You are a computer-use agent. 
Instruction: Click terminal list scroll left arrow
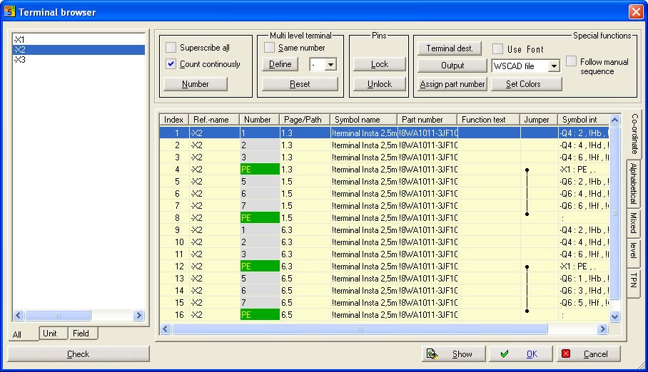[18, 316]
